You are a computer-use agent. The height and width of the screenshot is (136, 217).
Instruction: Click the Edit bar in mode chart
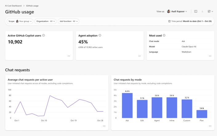tap(142, 109)
